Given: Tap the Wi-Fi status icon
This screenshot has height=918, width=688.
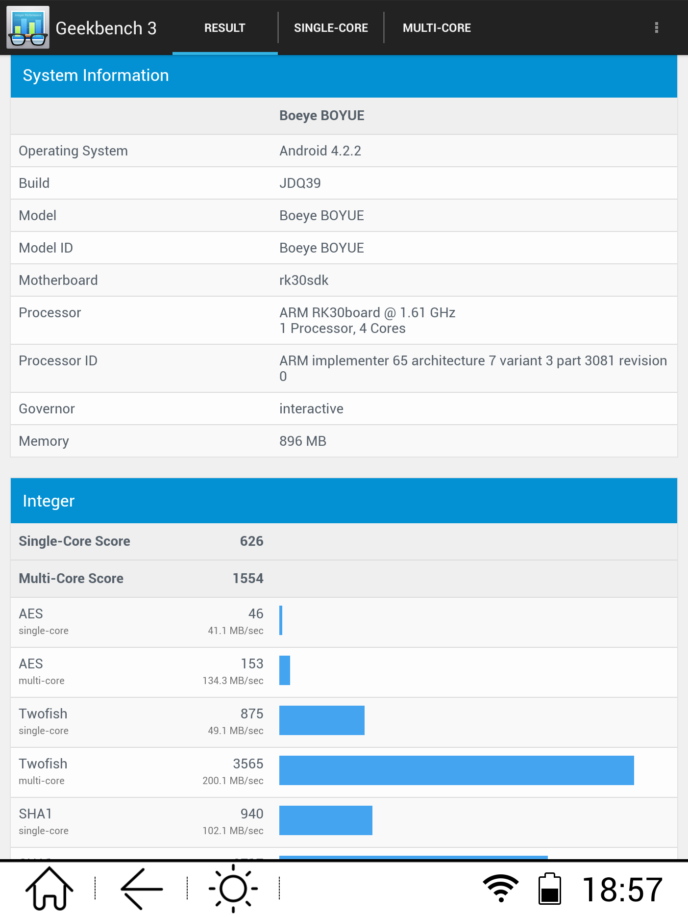Looking at the screenshot, I should 500,889.
